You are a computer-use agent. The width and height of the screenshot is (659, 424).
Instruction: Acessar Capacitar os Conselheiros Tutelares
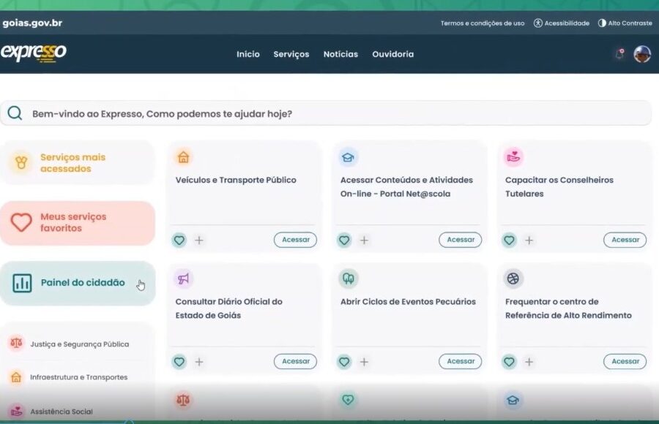(625, 240)
